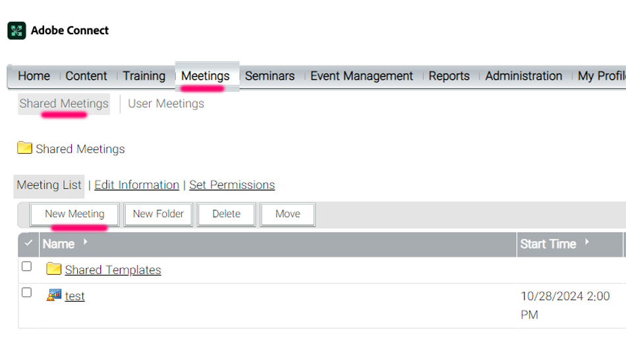
Task: Click the Shared Templates folder icon
Action: [x=53, y=269]
